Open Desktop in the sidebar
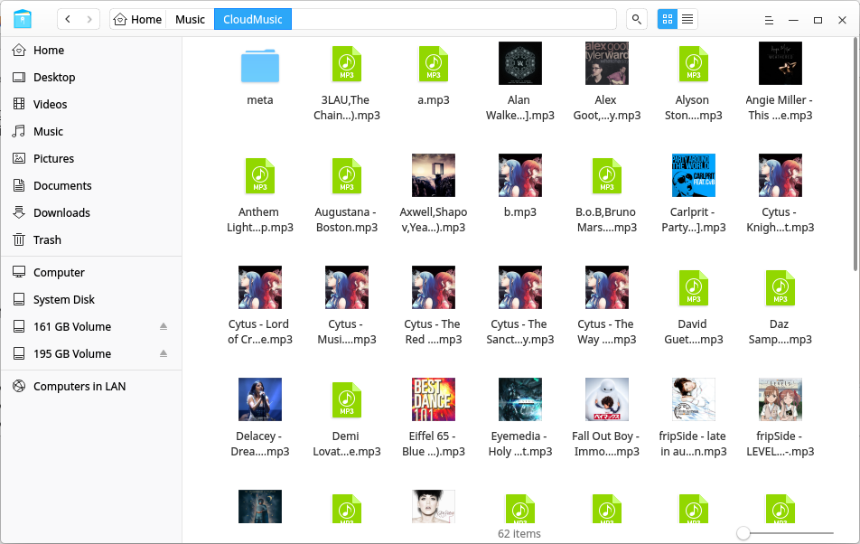This screenshot has height=544, width=860. pyautogui.click(x=91, y=78)
